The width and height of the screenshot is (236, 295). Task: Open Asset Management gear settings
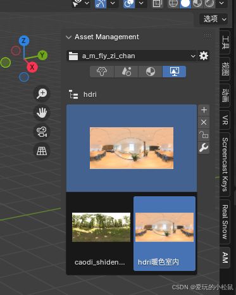pyautogui.click(x=204, y=56)
